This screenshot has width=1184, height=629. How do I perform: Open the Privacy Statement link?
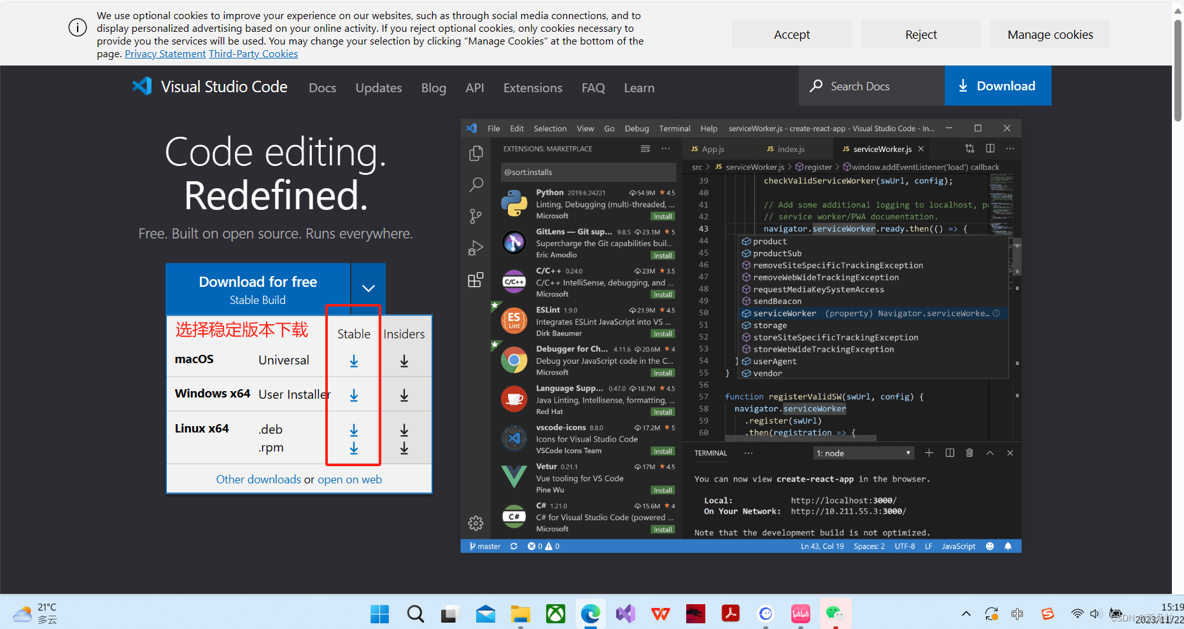pos(166,53)
